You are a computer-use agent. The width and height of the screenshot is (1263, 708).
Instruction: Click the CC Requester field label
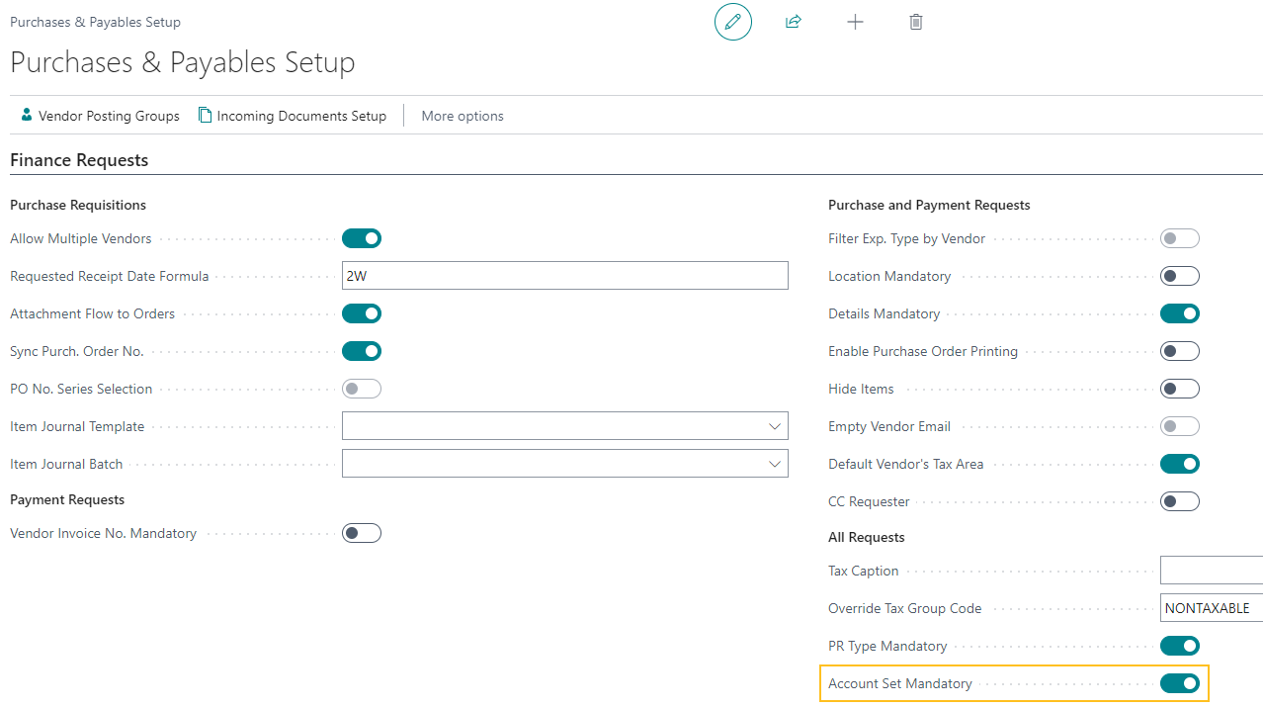[x=869, y=501]
